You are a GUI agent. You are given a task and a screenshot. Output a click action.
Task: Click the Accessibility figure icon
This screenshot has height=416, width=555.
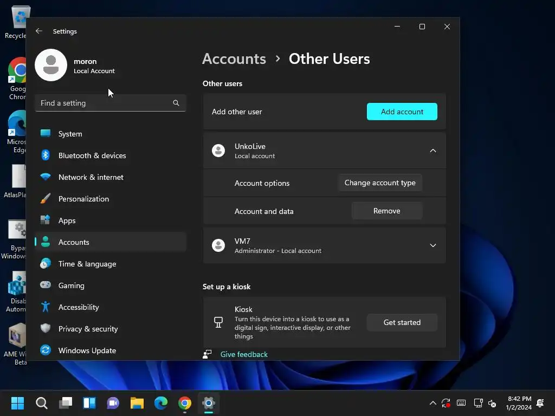point(46,307)
